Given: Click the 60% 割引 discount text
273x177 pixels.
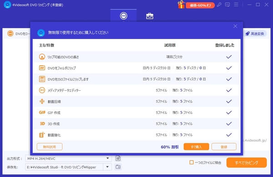Looking at the screenshot, I should (x=170, y=147).
